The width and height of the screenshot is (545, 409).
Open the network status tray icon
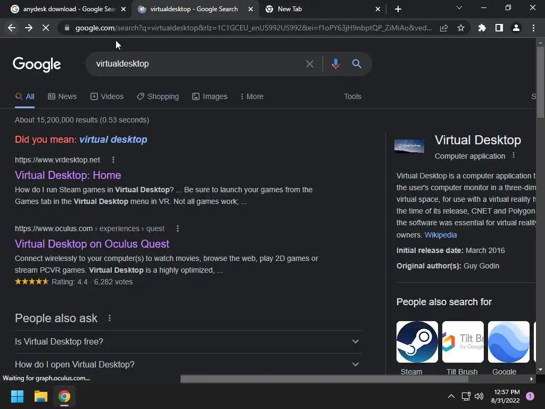[x=466, y=396]
